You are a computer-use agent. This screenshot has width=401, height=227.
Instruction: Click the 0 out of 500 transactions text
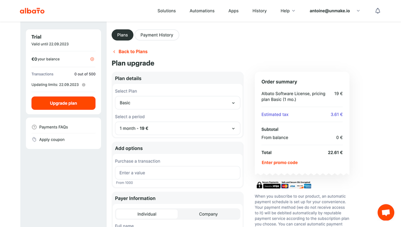pyautogui.click(x=85, y=74)
